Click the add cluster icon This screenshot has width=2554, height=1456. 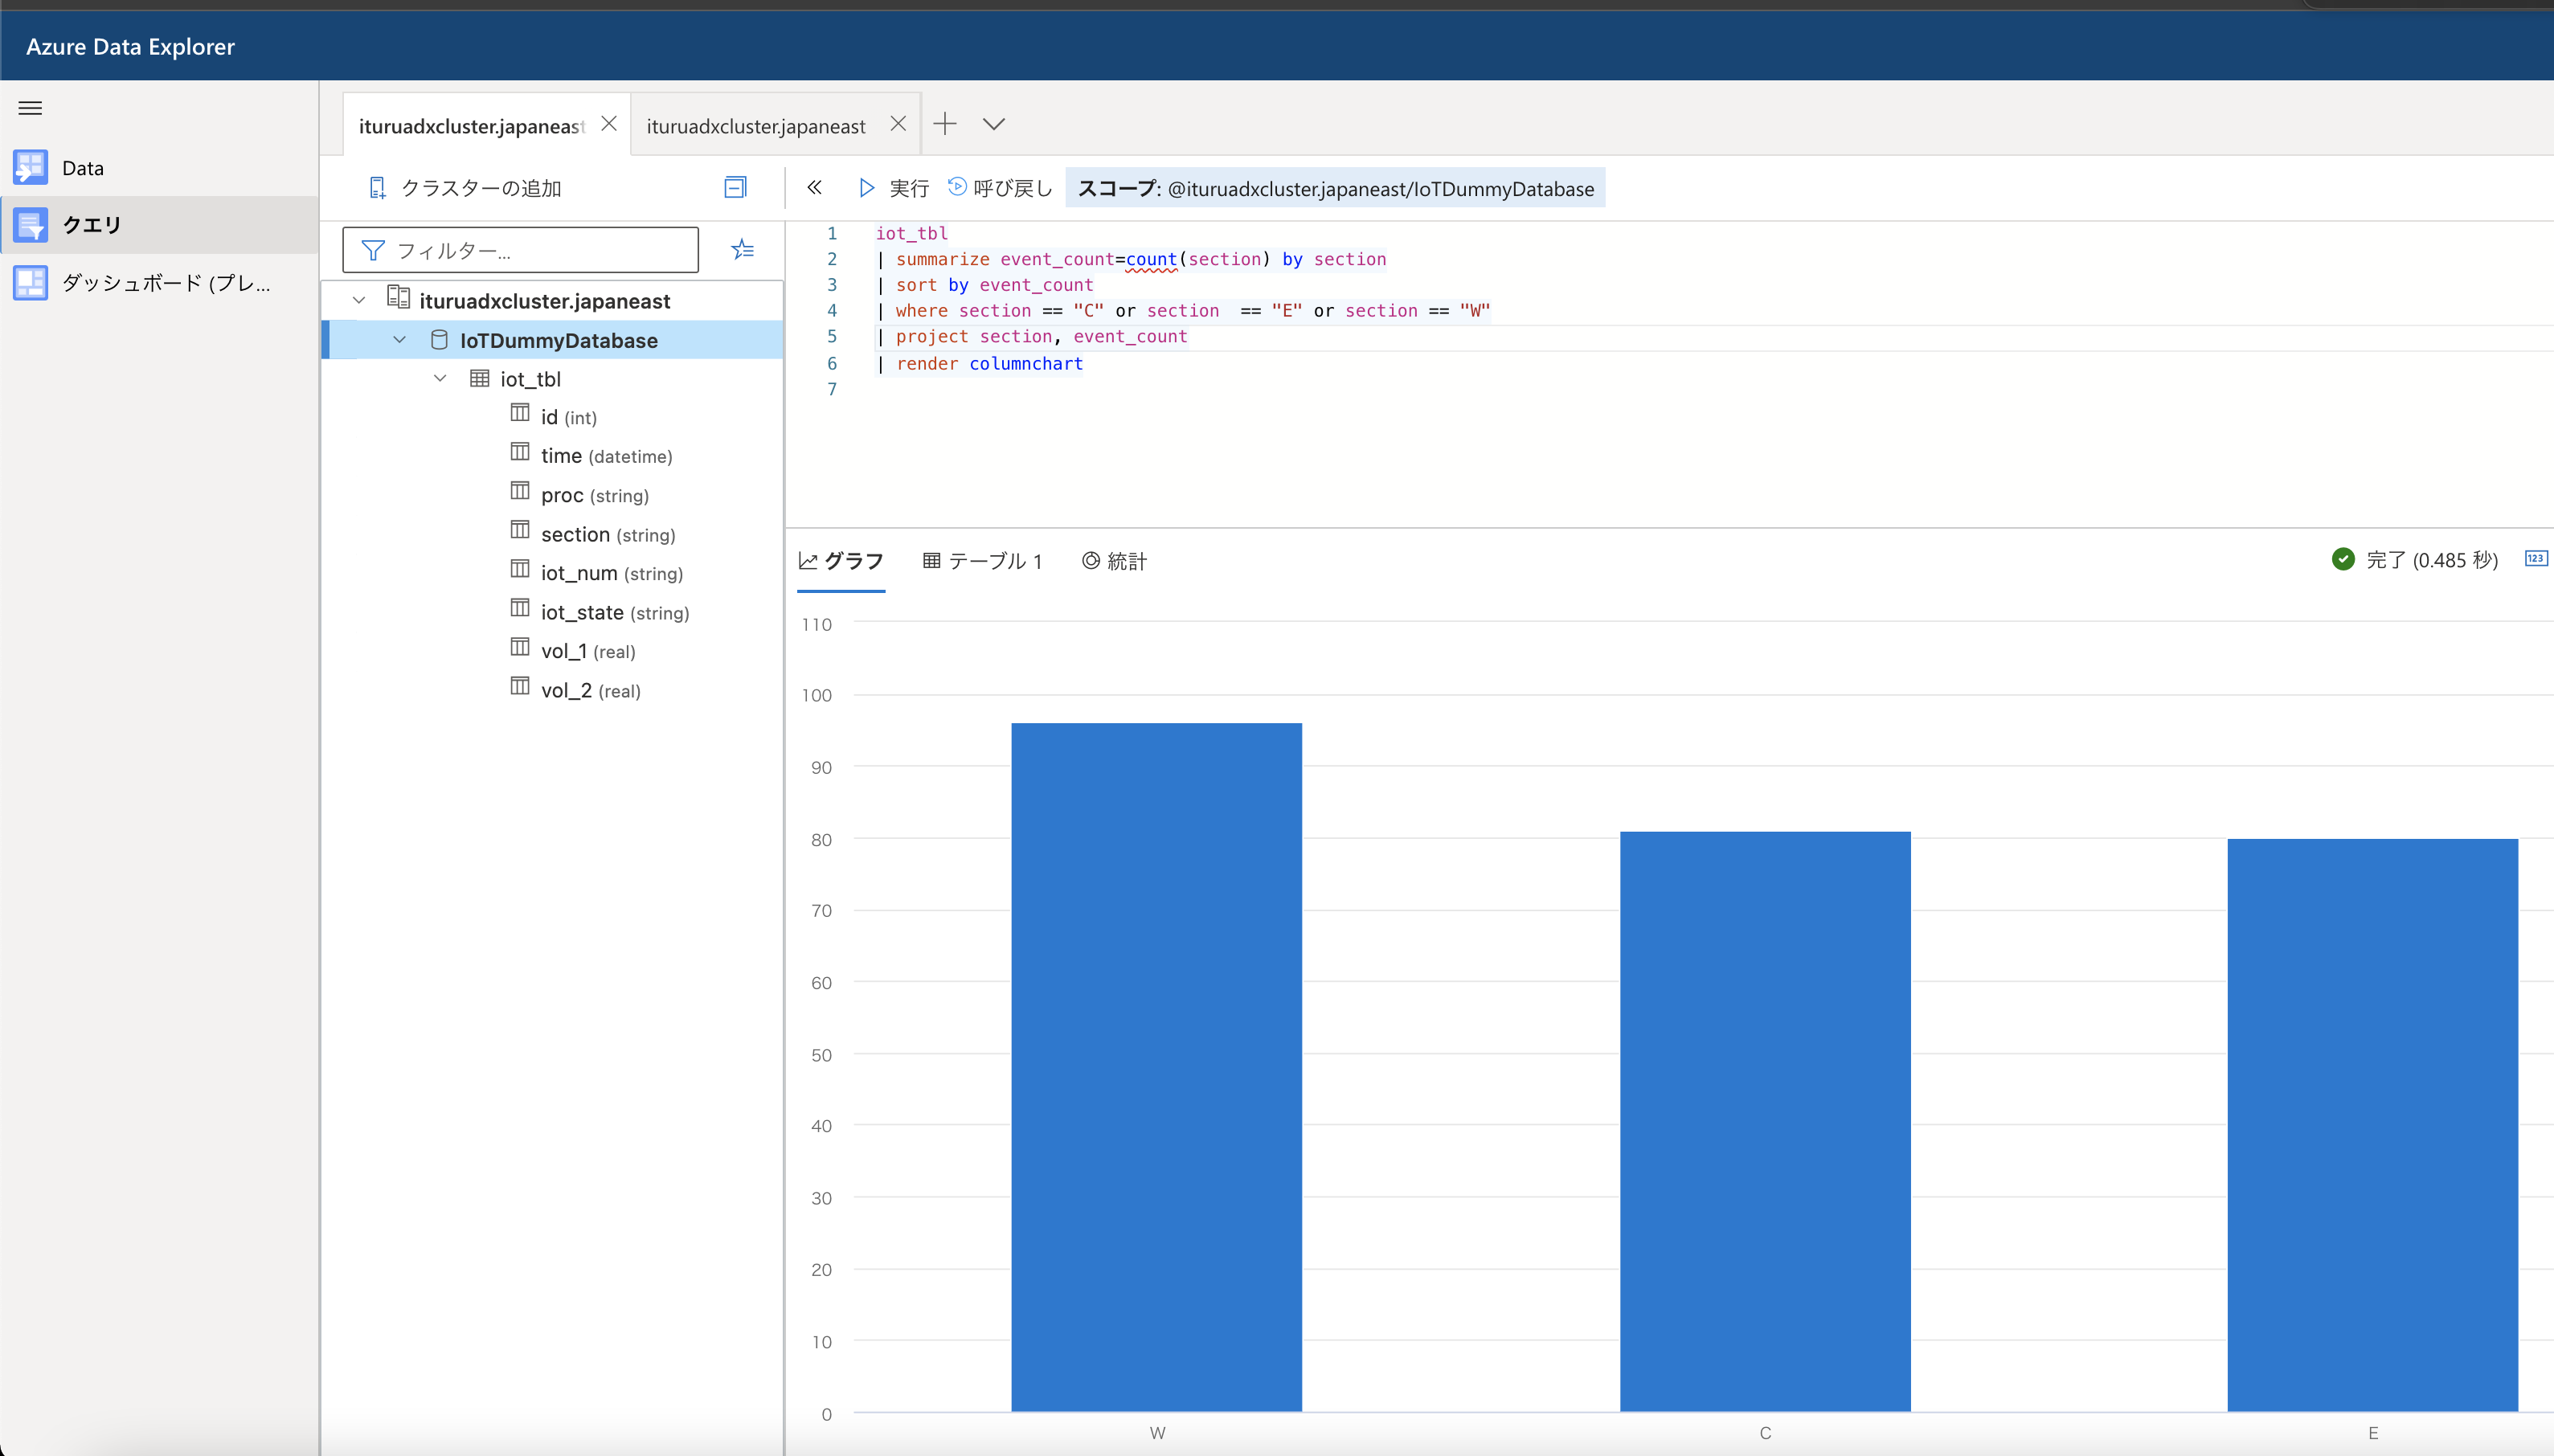[377, 188]
